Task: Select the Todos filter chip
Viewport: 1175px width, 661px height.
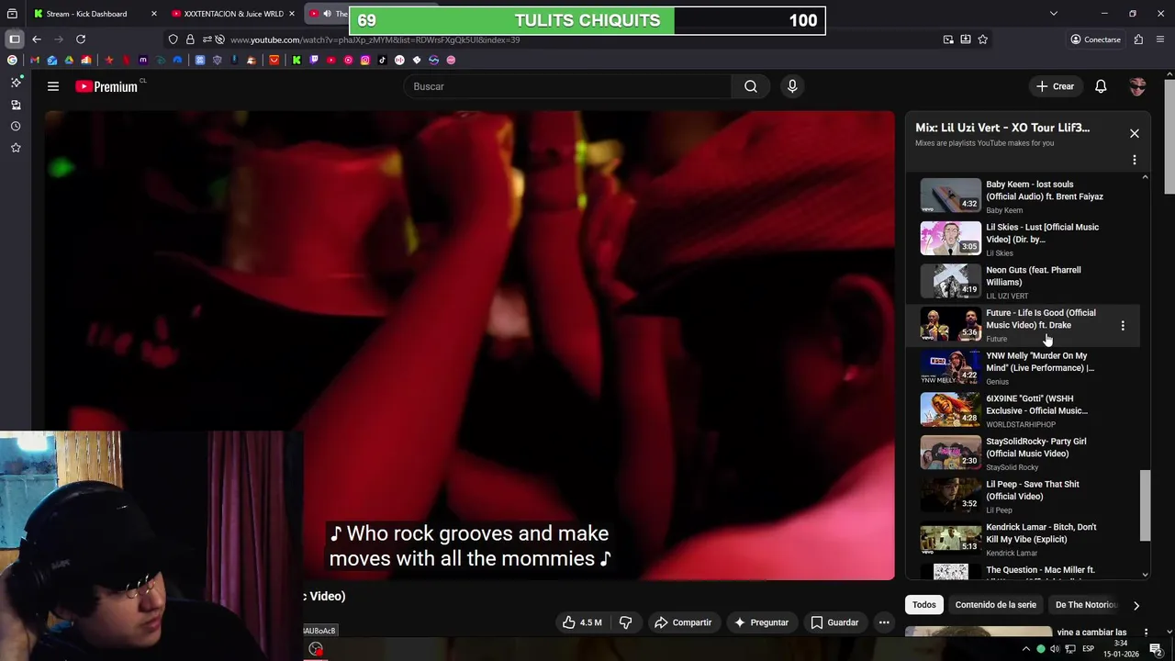Action: point(924,605)
